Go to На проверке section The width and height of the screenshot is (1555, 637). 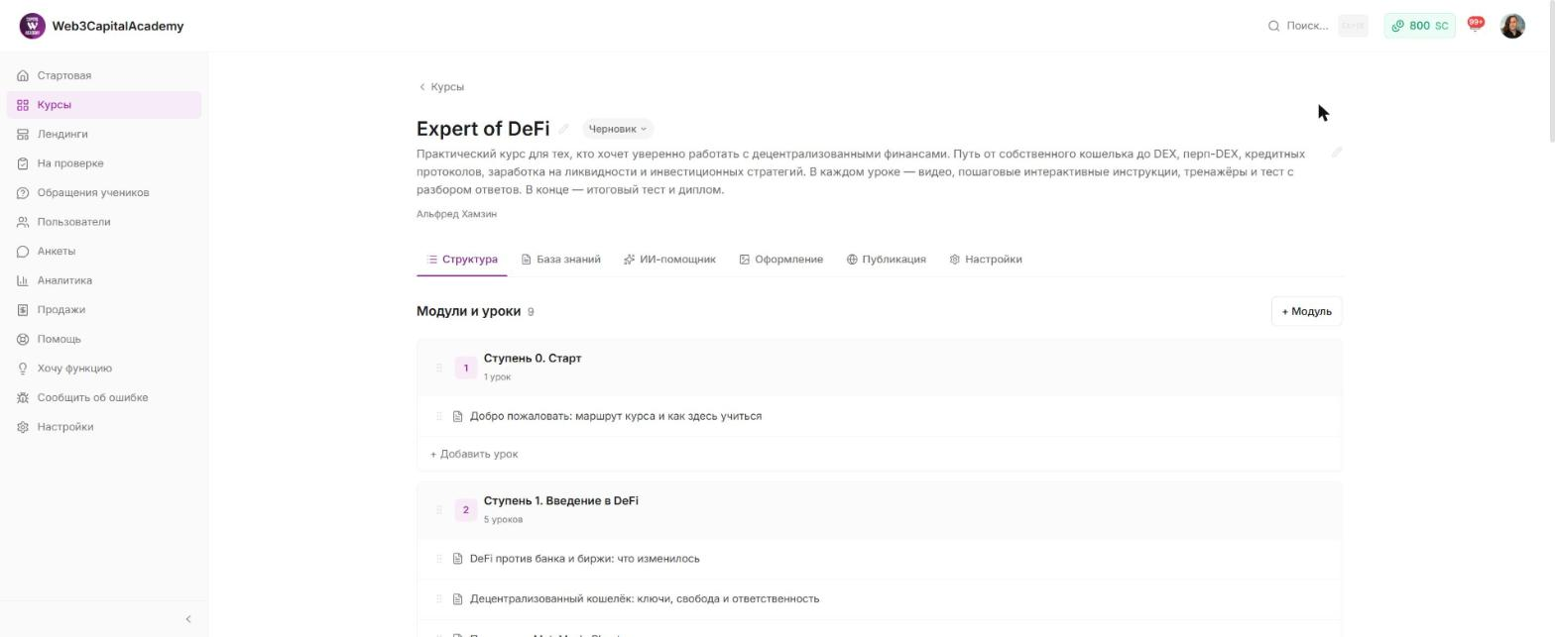104,163
